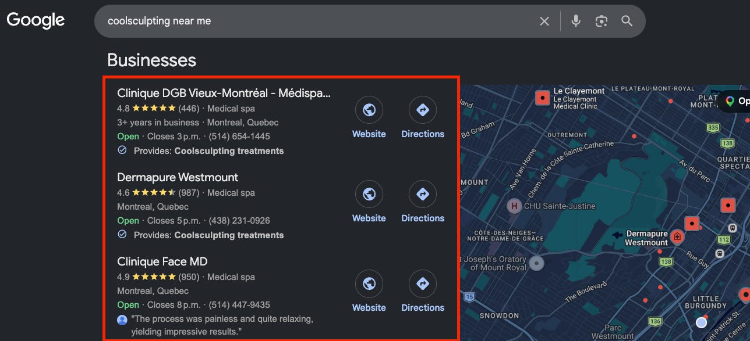
Task: Open the Dermapure Westmount listing title
Action: tap(178, 177)
